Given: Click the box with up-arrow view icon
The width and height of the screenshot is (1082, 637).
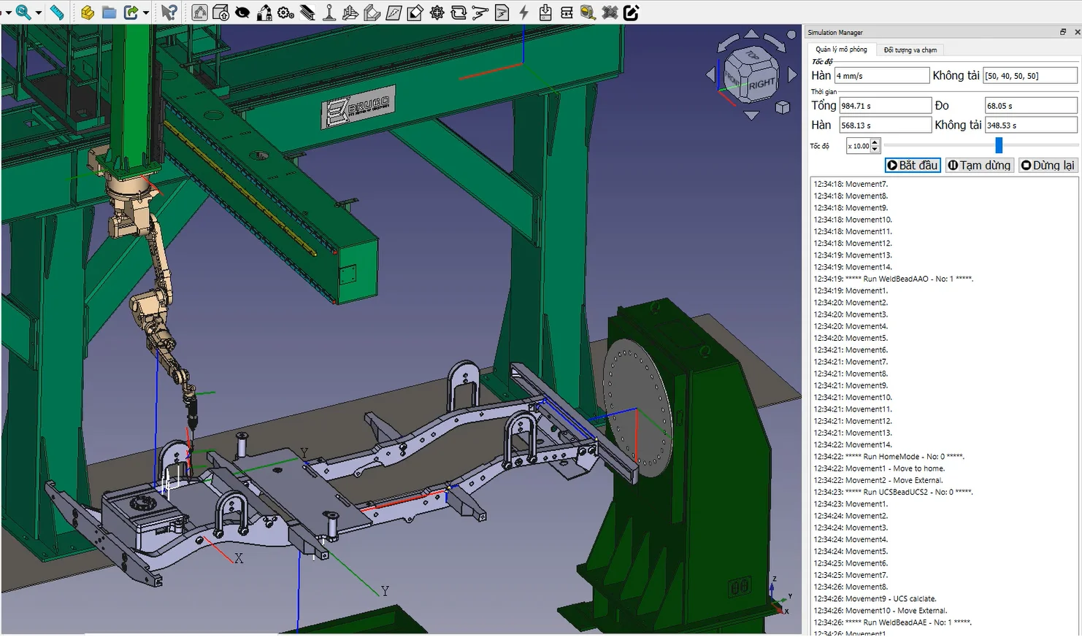Looking at the screenshot, I should tap(221, 12).
